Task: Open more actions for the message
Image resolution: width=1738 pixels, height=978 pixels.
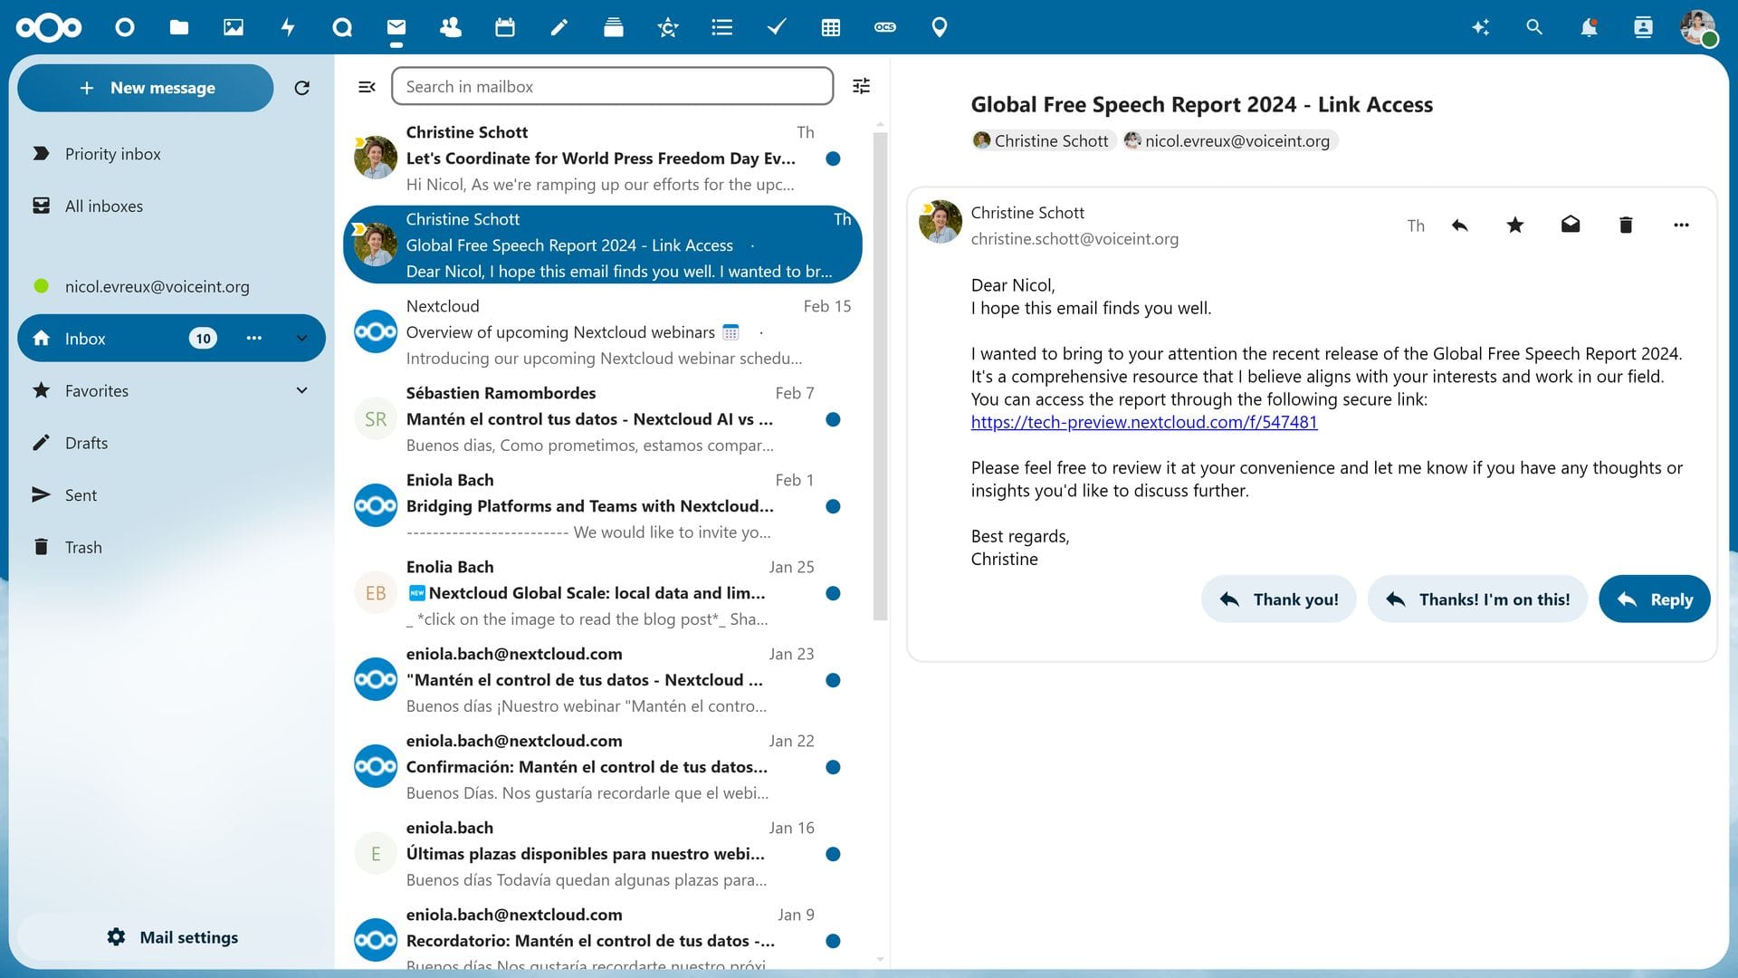Action: point(1681,225)
